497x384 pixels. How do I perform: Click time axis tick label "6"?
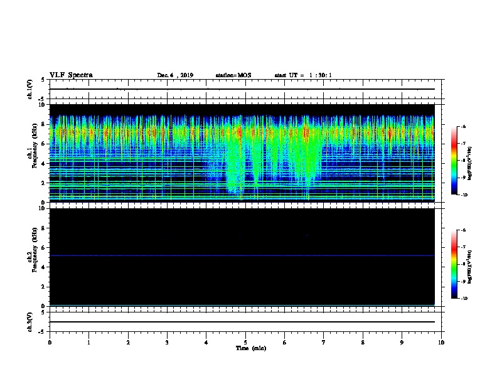(285, 342)
